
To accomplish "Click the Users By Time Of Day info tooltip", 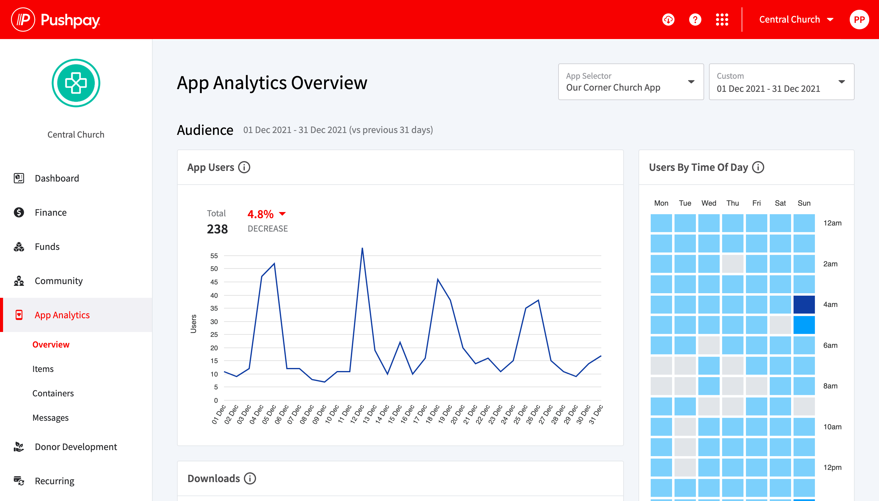I will [x=758, y=168].
